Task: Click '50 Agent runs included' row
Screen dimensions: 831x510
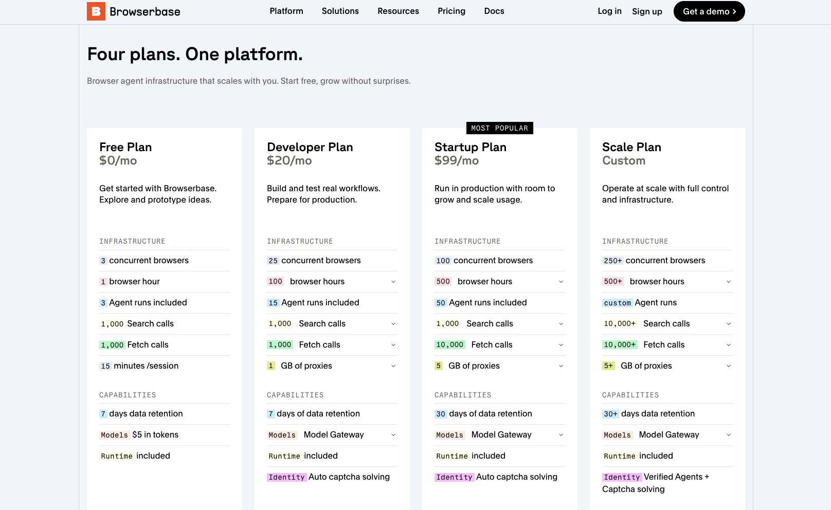Action: pos(500,303)
